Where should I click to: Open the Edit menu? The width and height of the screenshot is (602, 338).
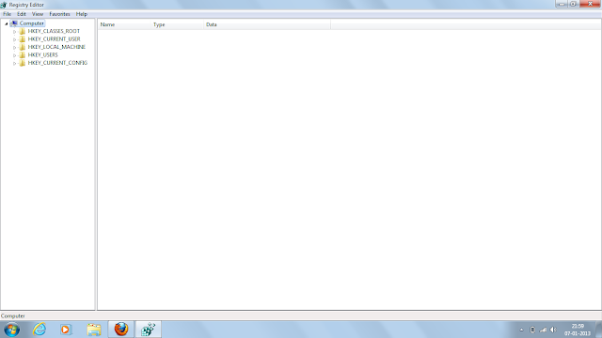tap(22, 14)
